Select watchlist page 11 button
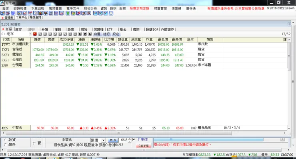Image resolution: width=296 pixels, height=159 pixels. coord(85,34)
